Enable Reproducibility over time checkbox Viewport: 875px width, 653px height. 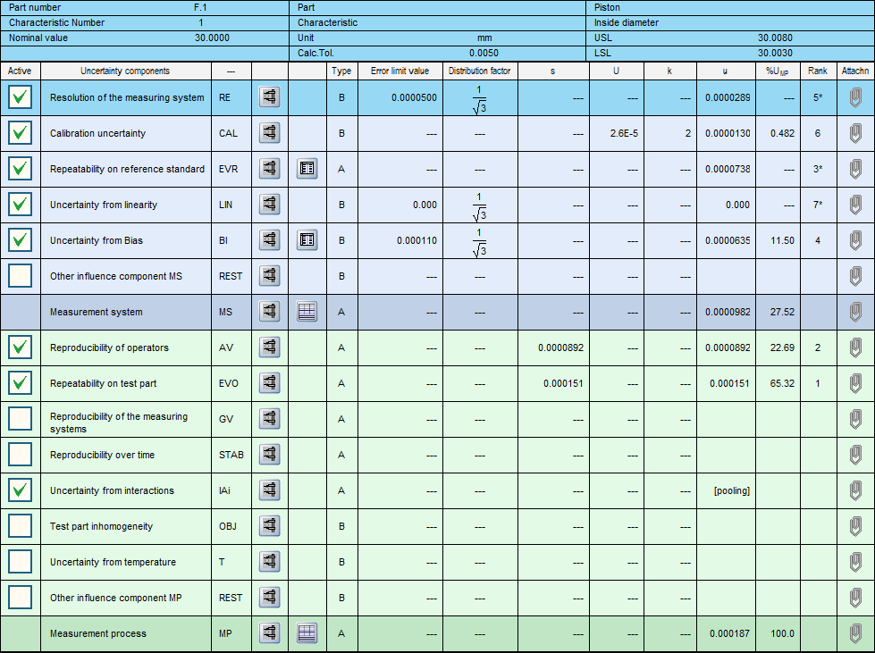tap(20, 454)
